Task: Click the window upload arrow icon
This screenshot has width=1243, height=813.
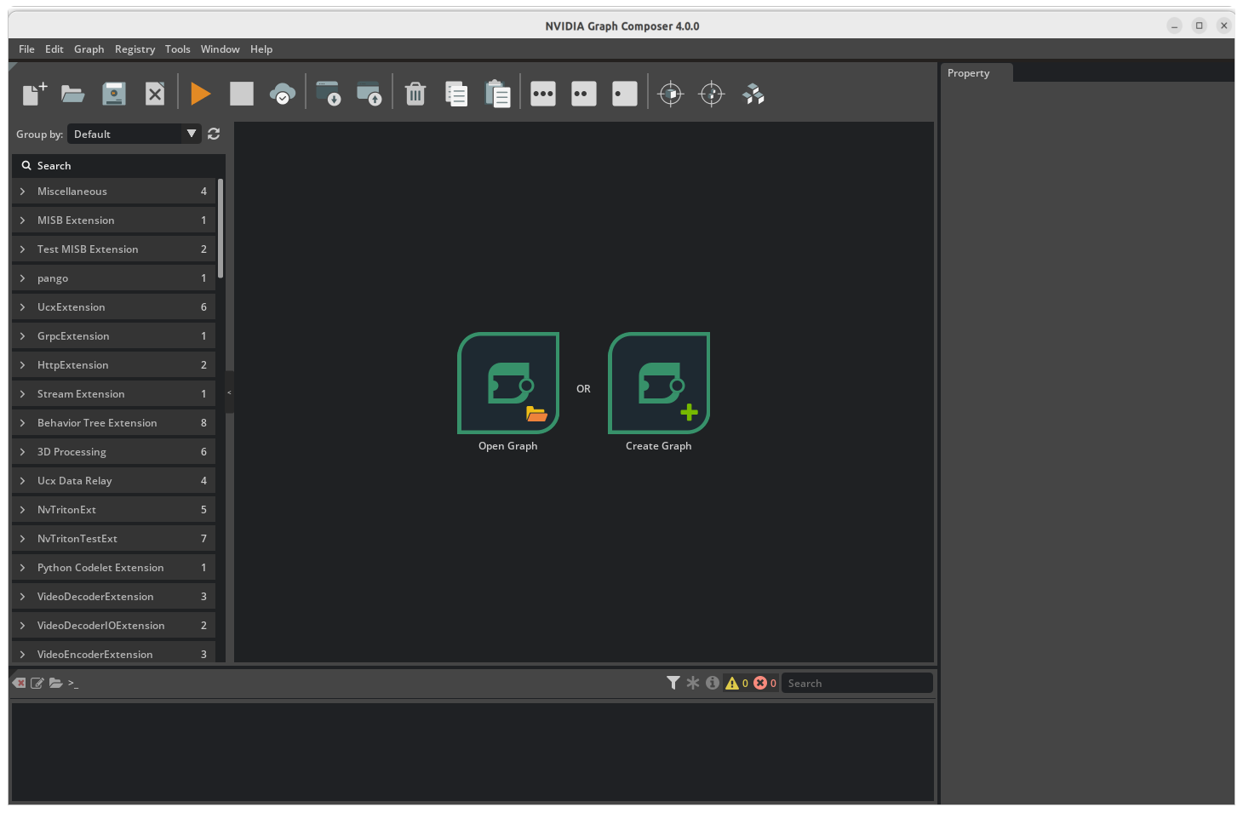Action: 369,94
